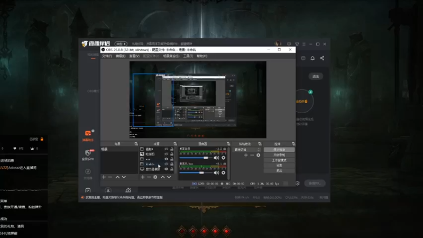
Task: Open transition properties gear icon
Action: 259,155
